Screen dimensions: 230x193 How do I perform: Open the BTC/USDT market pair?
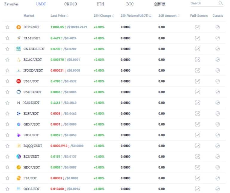pyautogui.click(x=31, y=27)
